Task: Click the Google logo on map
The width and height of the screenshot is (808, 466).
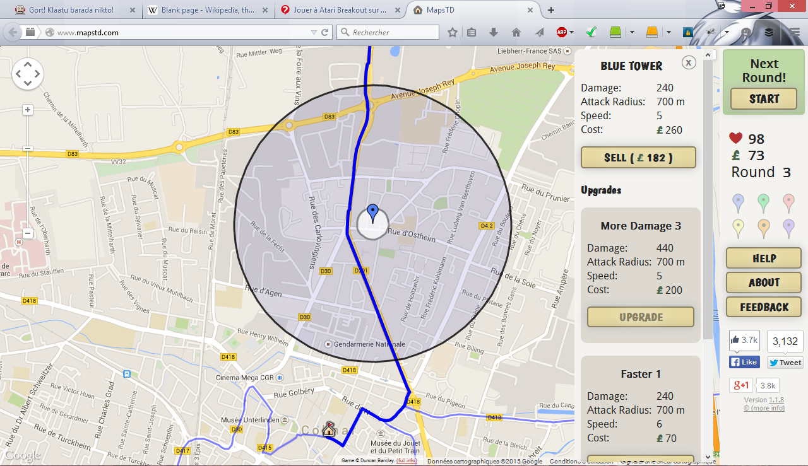Action: tap(23, 455)
